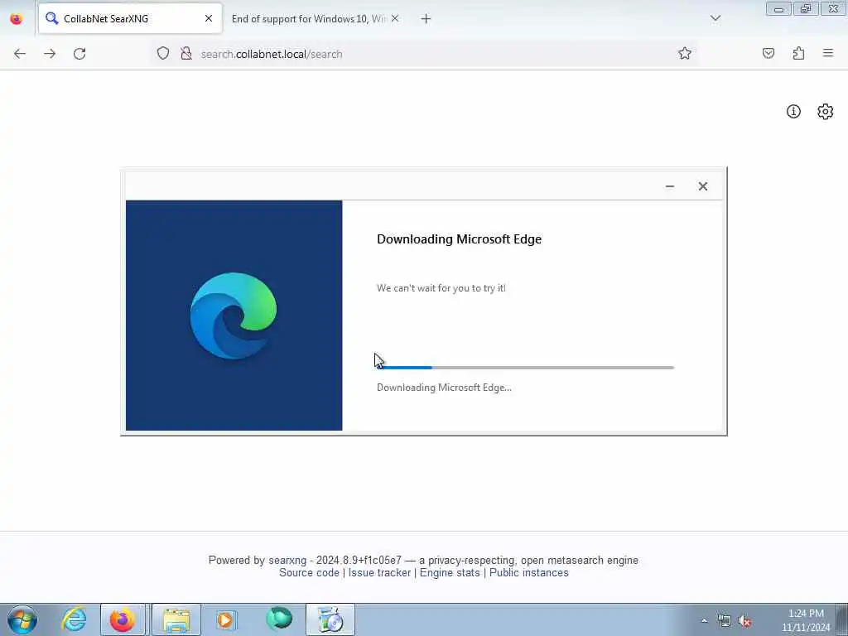This screenshot has width=848, height=636.
Task: Open the Issue tracker footer link
Action: [379, 573]
